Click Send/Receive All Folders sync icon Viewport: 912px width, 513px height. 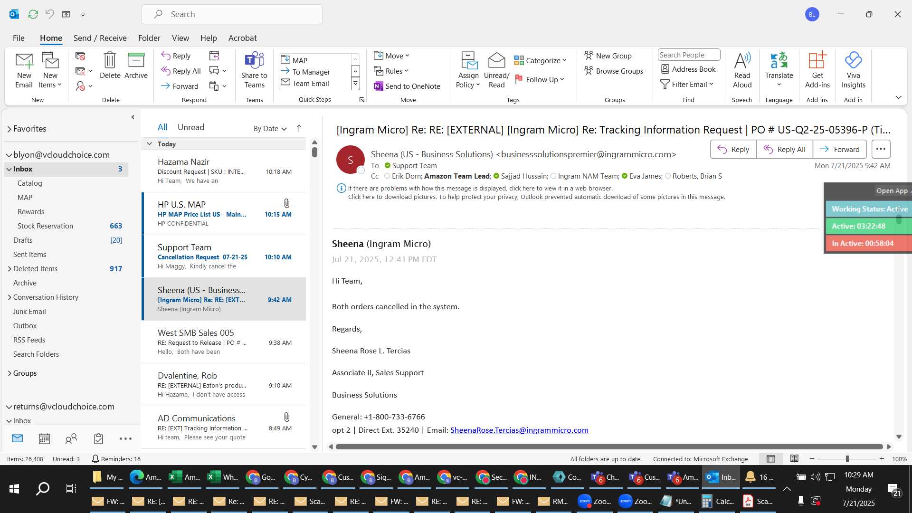click(33, 14)
